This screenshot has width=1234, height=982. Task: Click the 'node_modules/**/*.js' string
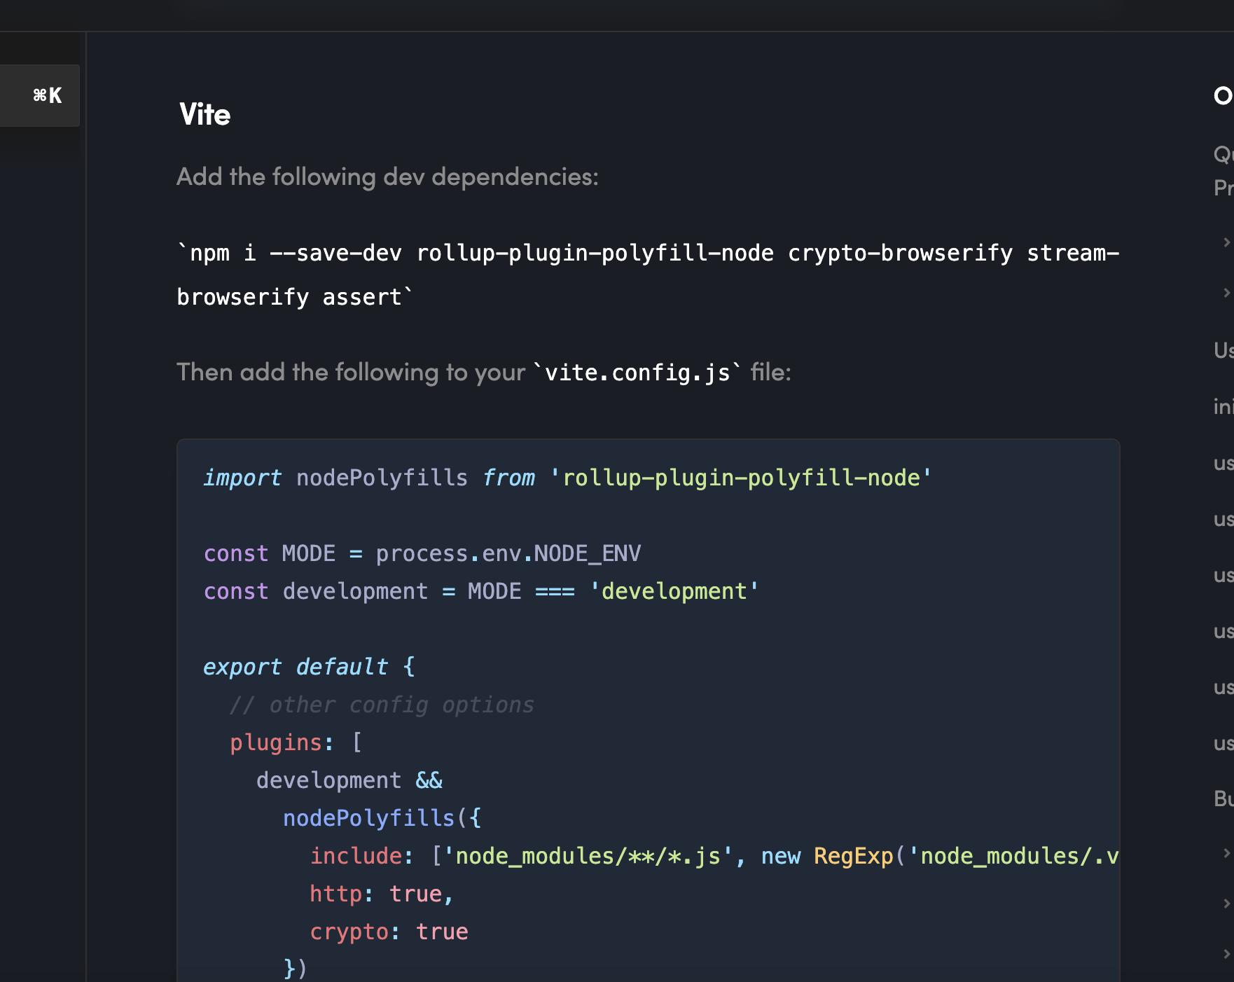coord(588,856)
